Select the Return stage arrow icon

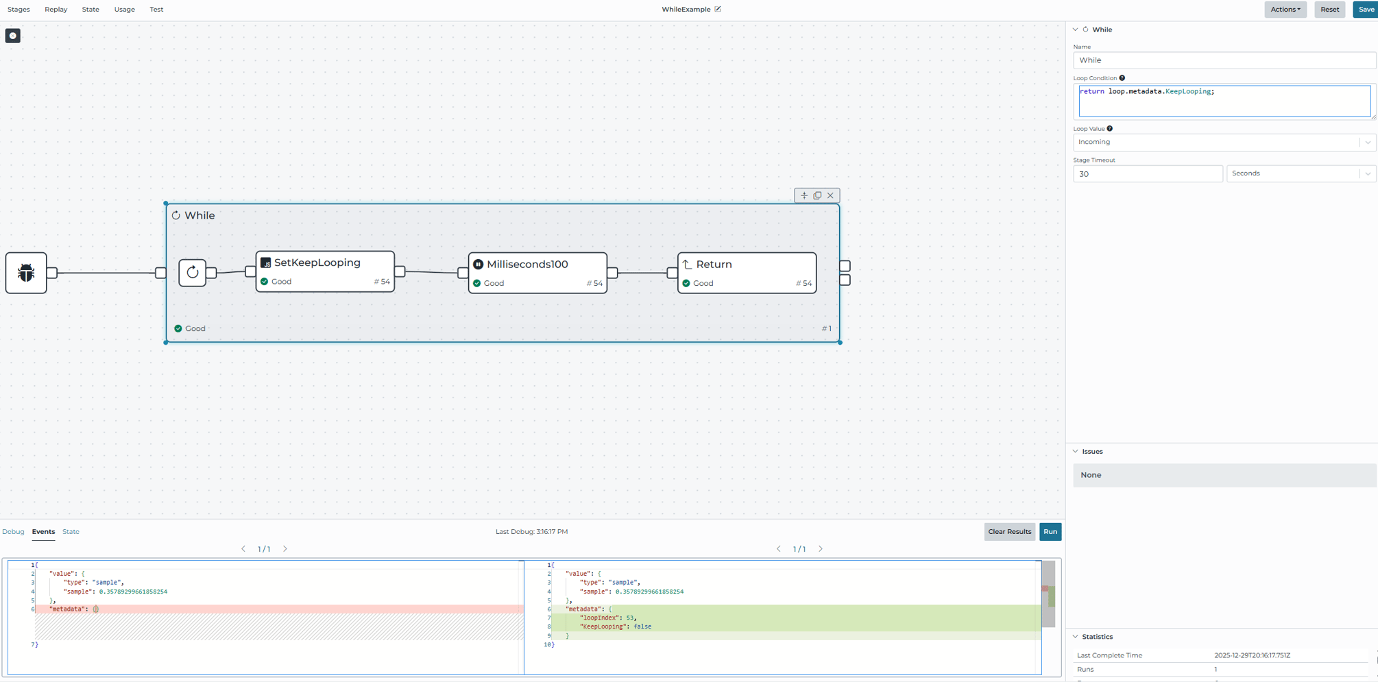688,264
